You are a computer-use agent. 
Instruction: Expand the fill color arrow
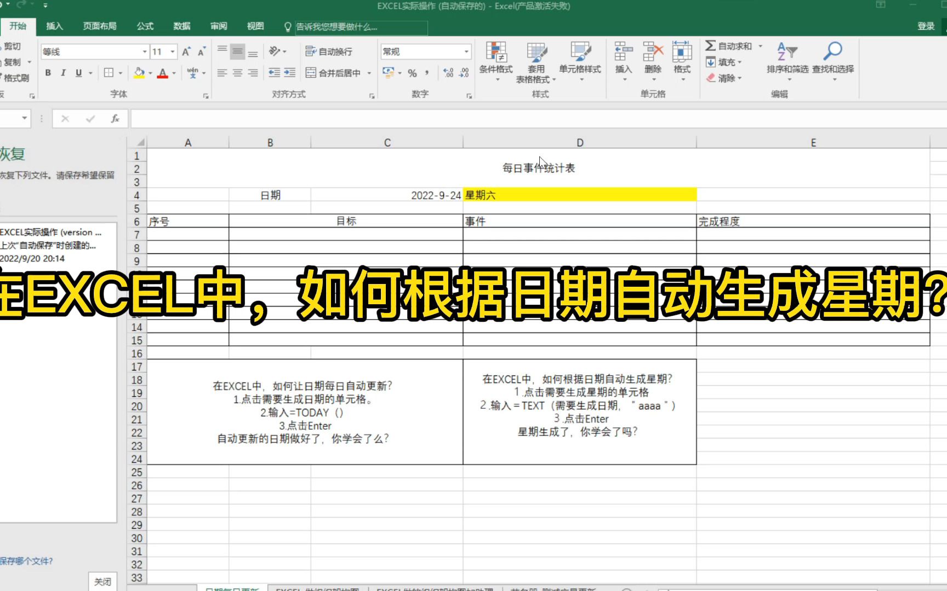[x=150, y=73]
